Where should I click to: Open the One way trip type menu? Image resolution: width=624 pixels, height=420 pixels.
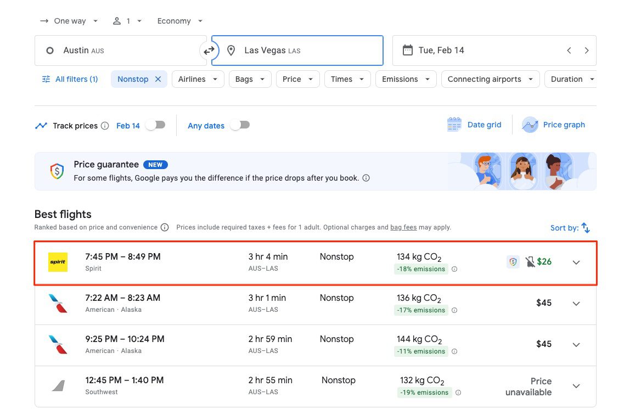point(69,20)
